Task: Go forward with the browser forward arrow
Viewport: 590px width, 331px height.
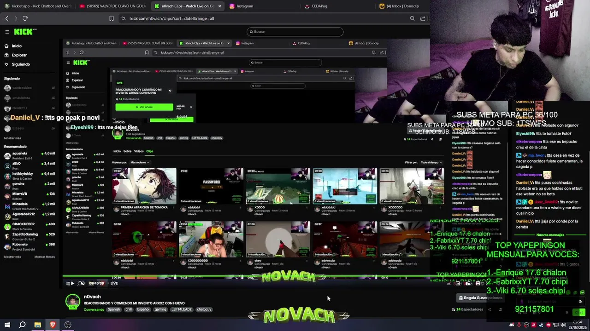Action: coord(16,18)
